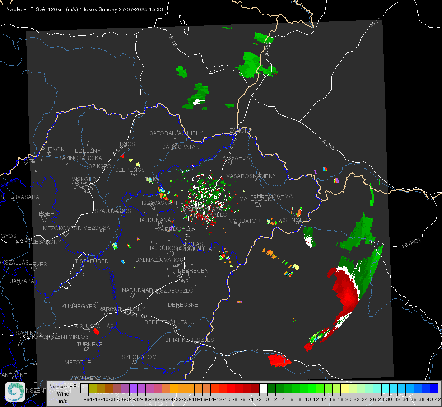Image resolution: width=442 pixels, height=407 pixels.
Task: Click the BALMAZÚJVÁROS label
Action: tap(159, 260)
